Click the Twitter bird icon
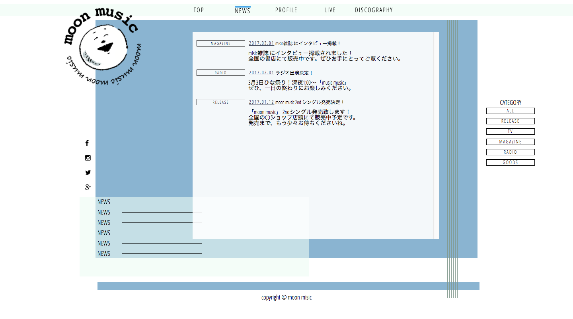 [x=88, y=172]
